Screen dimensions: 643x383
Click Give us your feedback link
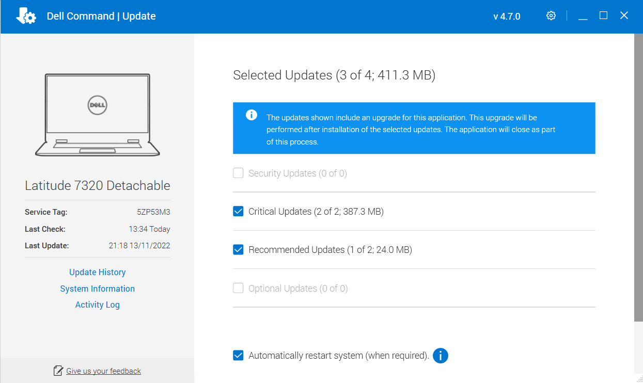point(103,371)
